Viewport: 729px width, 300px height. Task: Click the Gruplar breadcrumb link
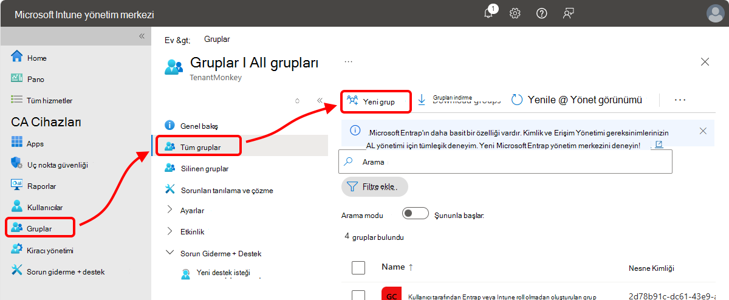pyautogui.click(x=217, y=39)
